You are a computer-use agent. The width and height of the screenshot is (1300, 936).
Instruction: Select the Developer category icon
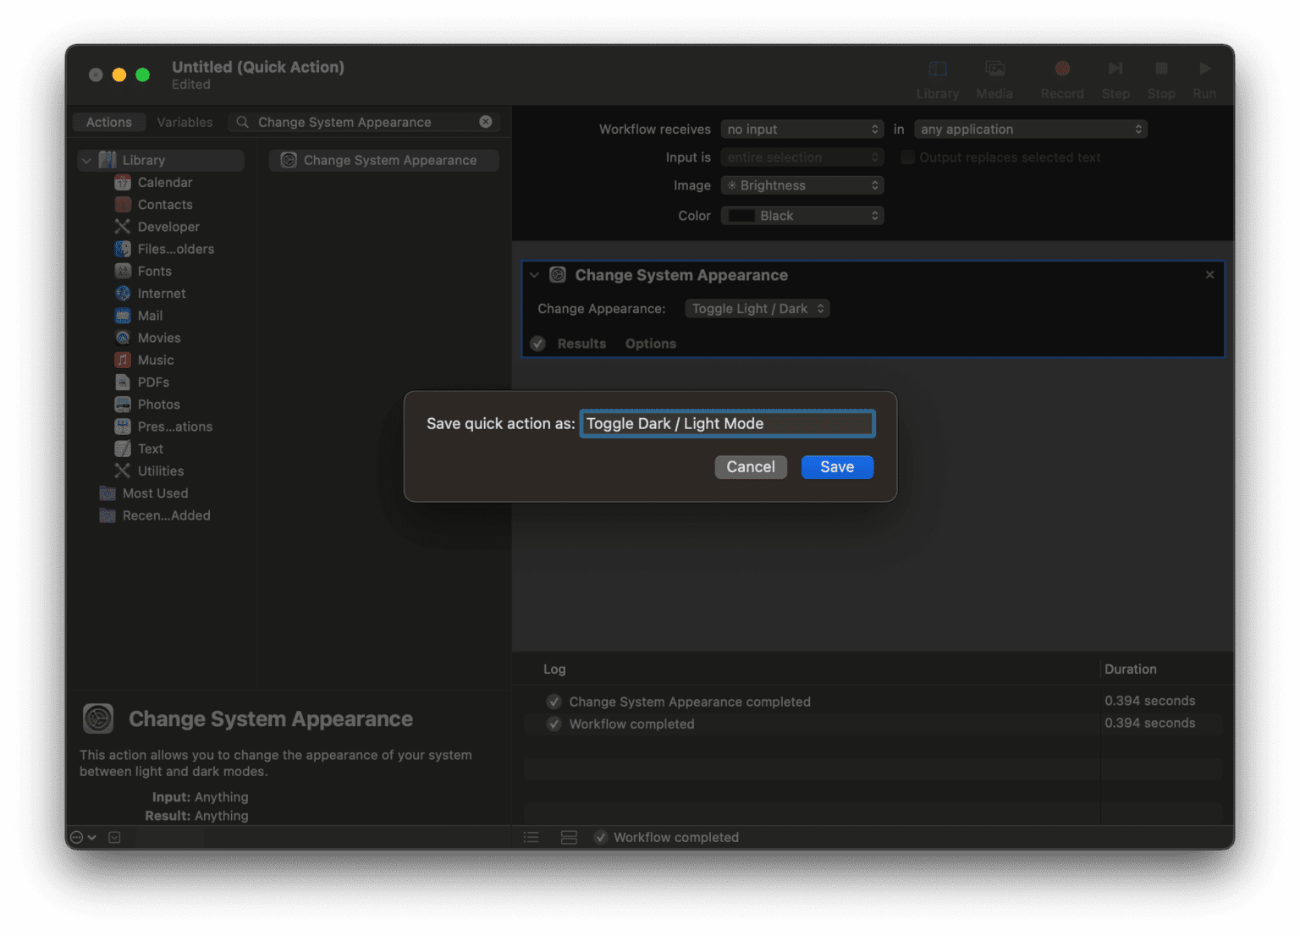coord(123,226)
